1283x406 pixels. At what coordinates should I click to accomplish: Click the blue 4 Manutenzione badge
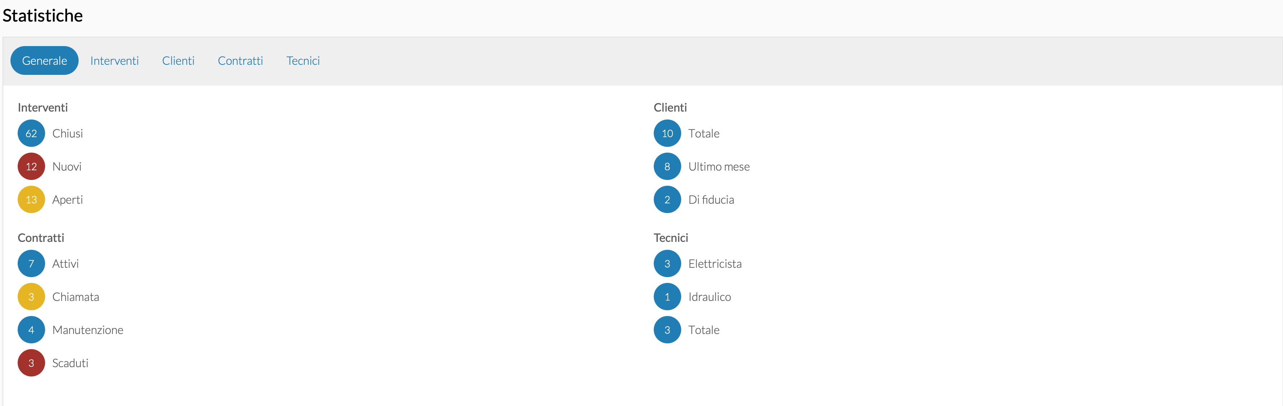[31, 330]
